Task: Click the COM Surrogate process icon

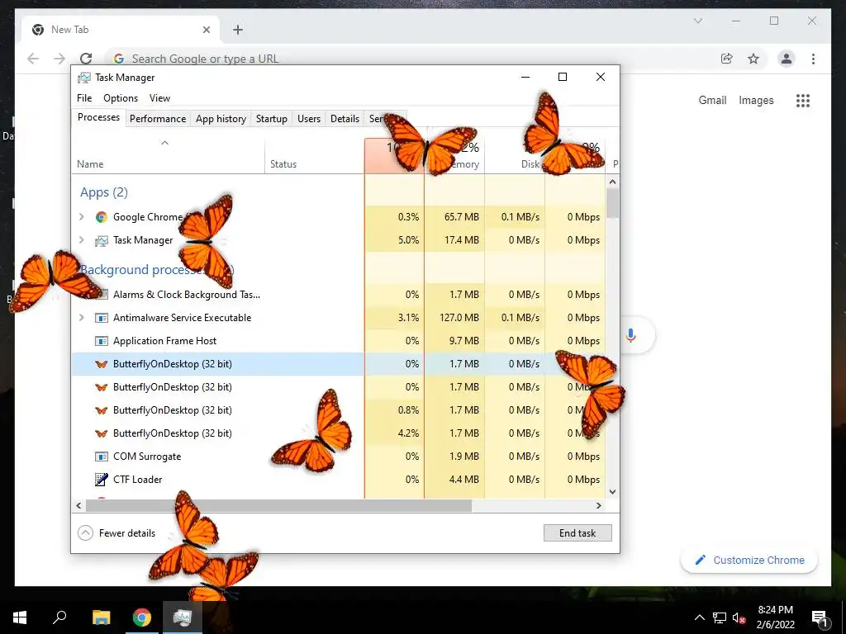Action: 101,456
